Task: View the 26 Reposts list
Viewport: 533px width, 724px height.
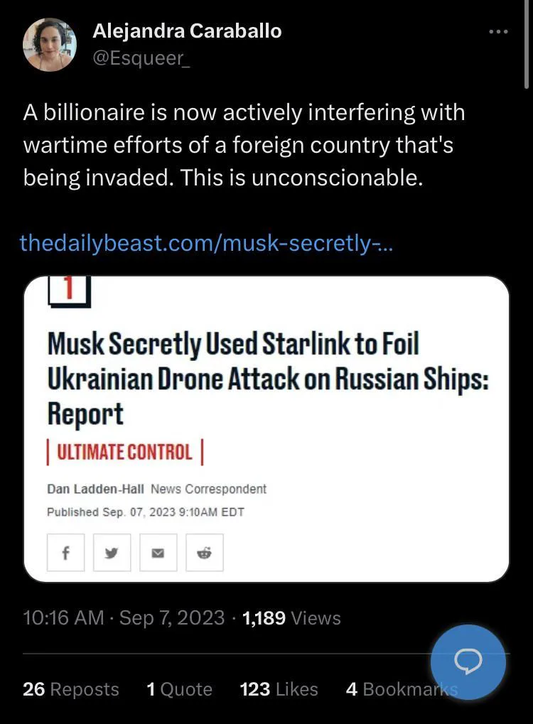Action: tap(70, 689)
